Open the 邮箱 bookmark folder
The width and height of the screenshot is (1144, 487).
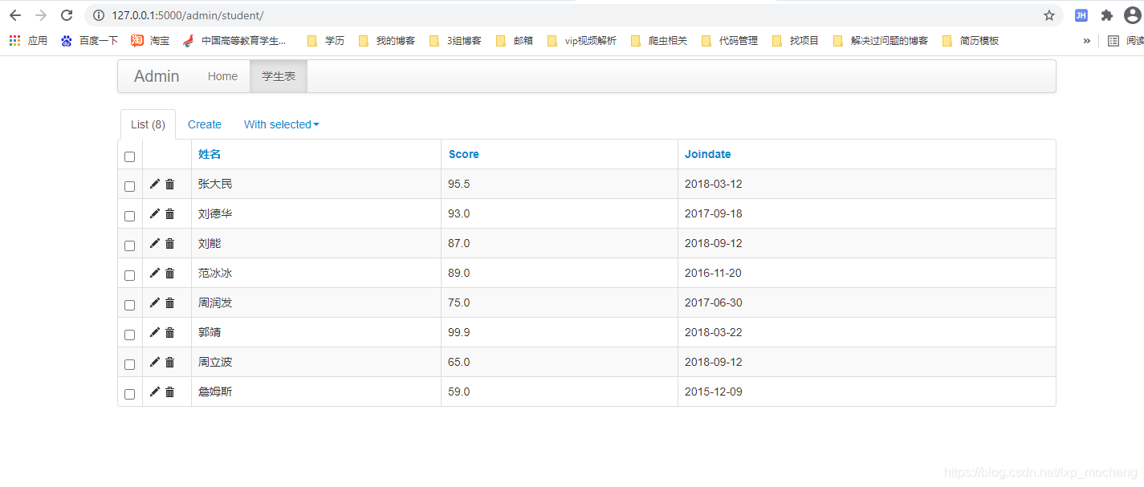click(x=515, y=40)
